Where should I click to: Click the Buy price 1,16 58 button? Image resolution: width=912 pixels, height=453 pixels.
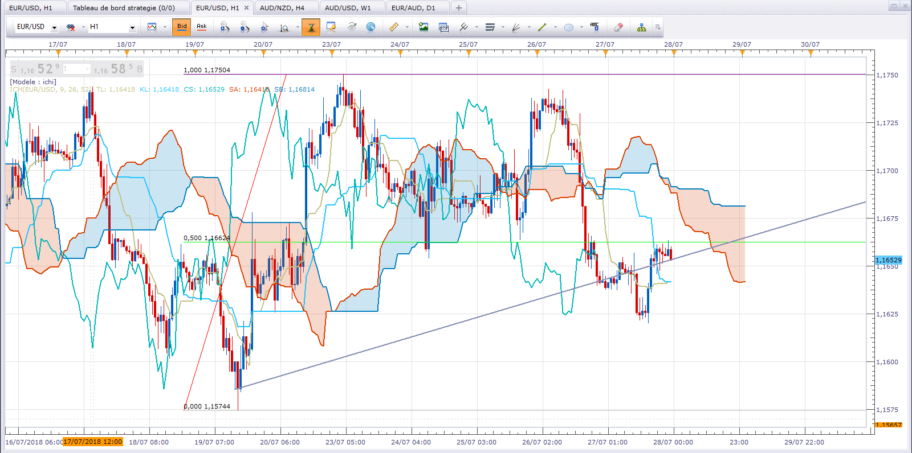[x=118, y=69]
